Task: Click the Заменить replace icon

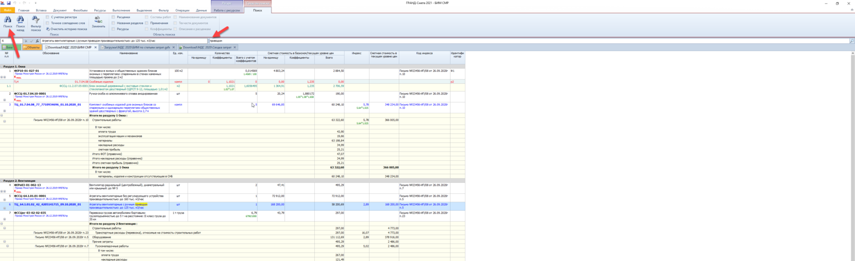Action: (x=98, y=21)
